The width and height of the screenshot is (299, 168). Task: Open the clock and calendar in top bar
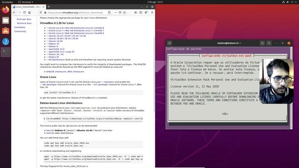coord(155,2)
